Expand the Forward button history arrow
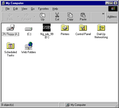 coord(34,17)
